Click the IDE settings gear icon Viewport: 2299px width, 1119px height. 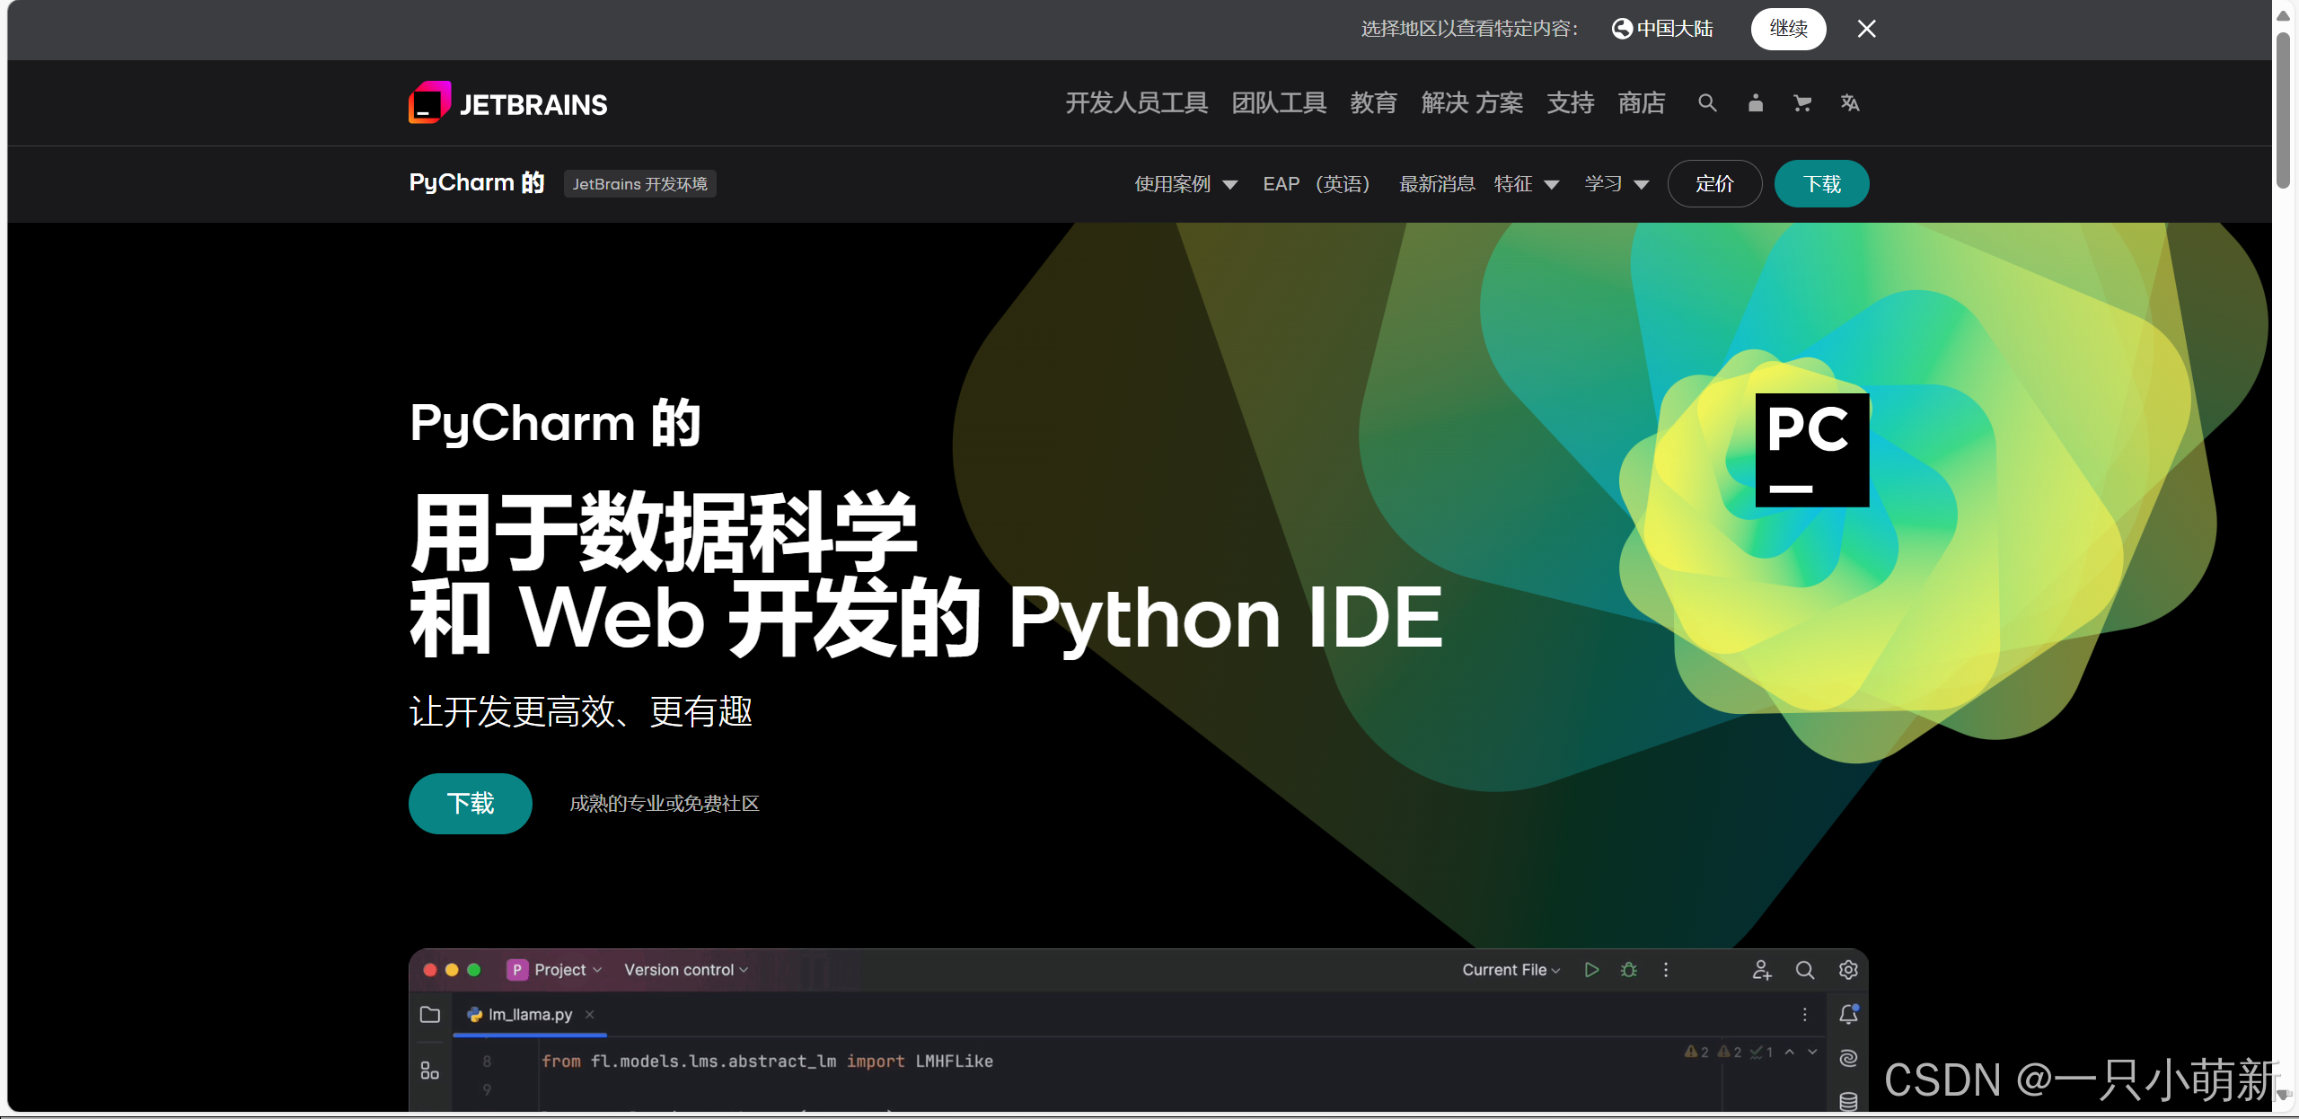point(1848,970)
